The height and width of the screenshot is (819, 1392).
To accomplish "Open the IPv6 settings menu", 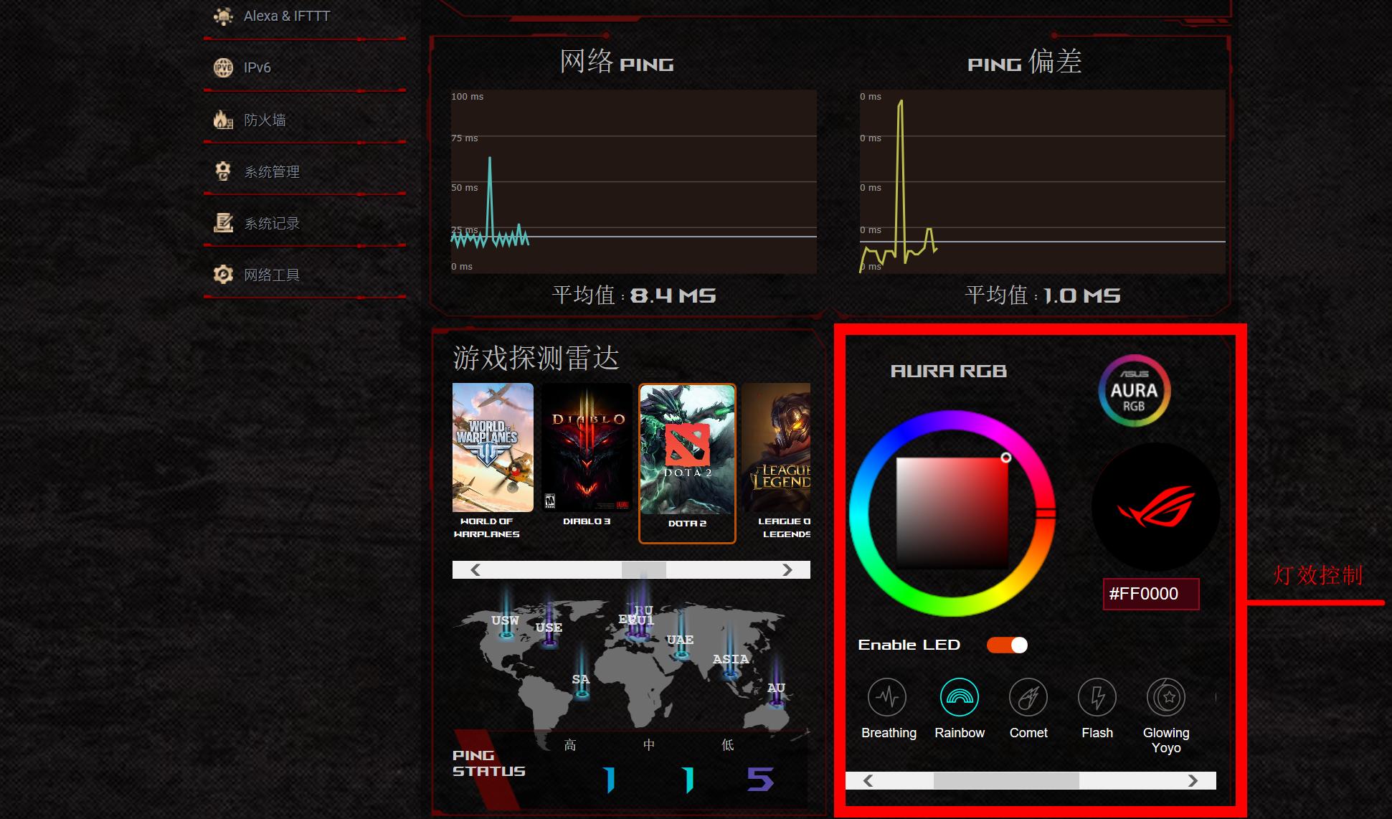I will 257,67.
